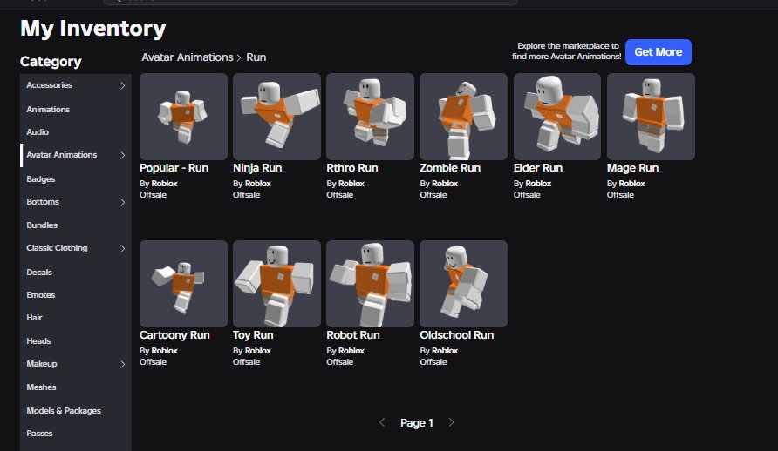Click the Robot Run title link
This screenshot has width=778, height=451.
(353, 335)
